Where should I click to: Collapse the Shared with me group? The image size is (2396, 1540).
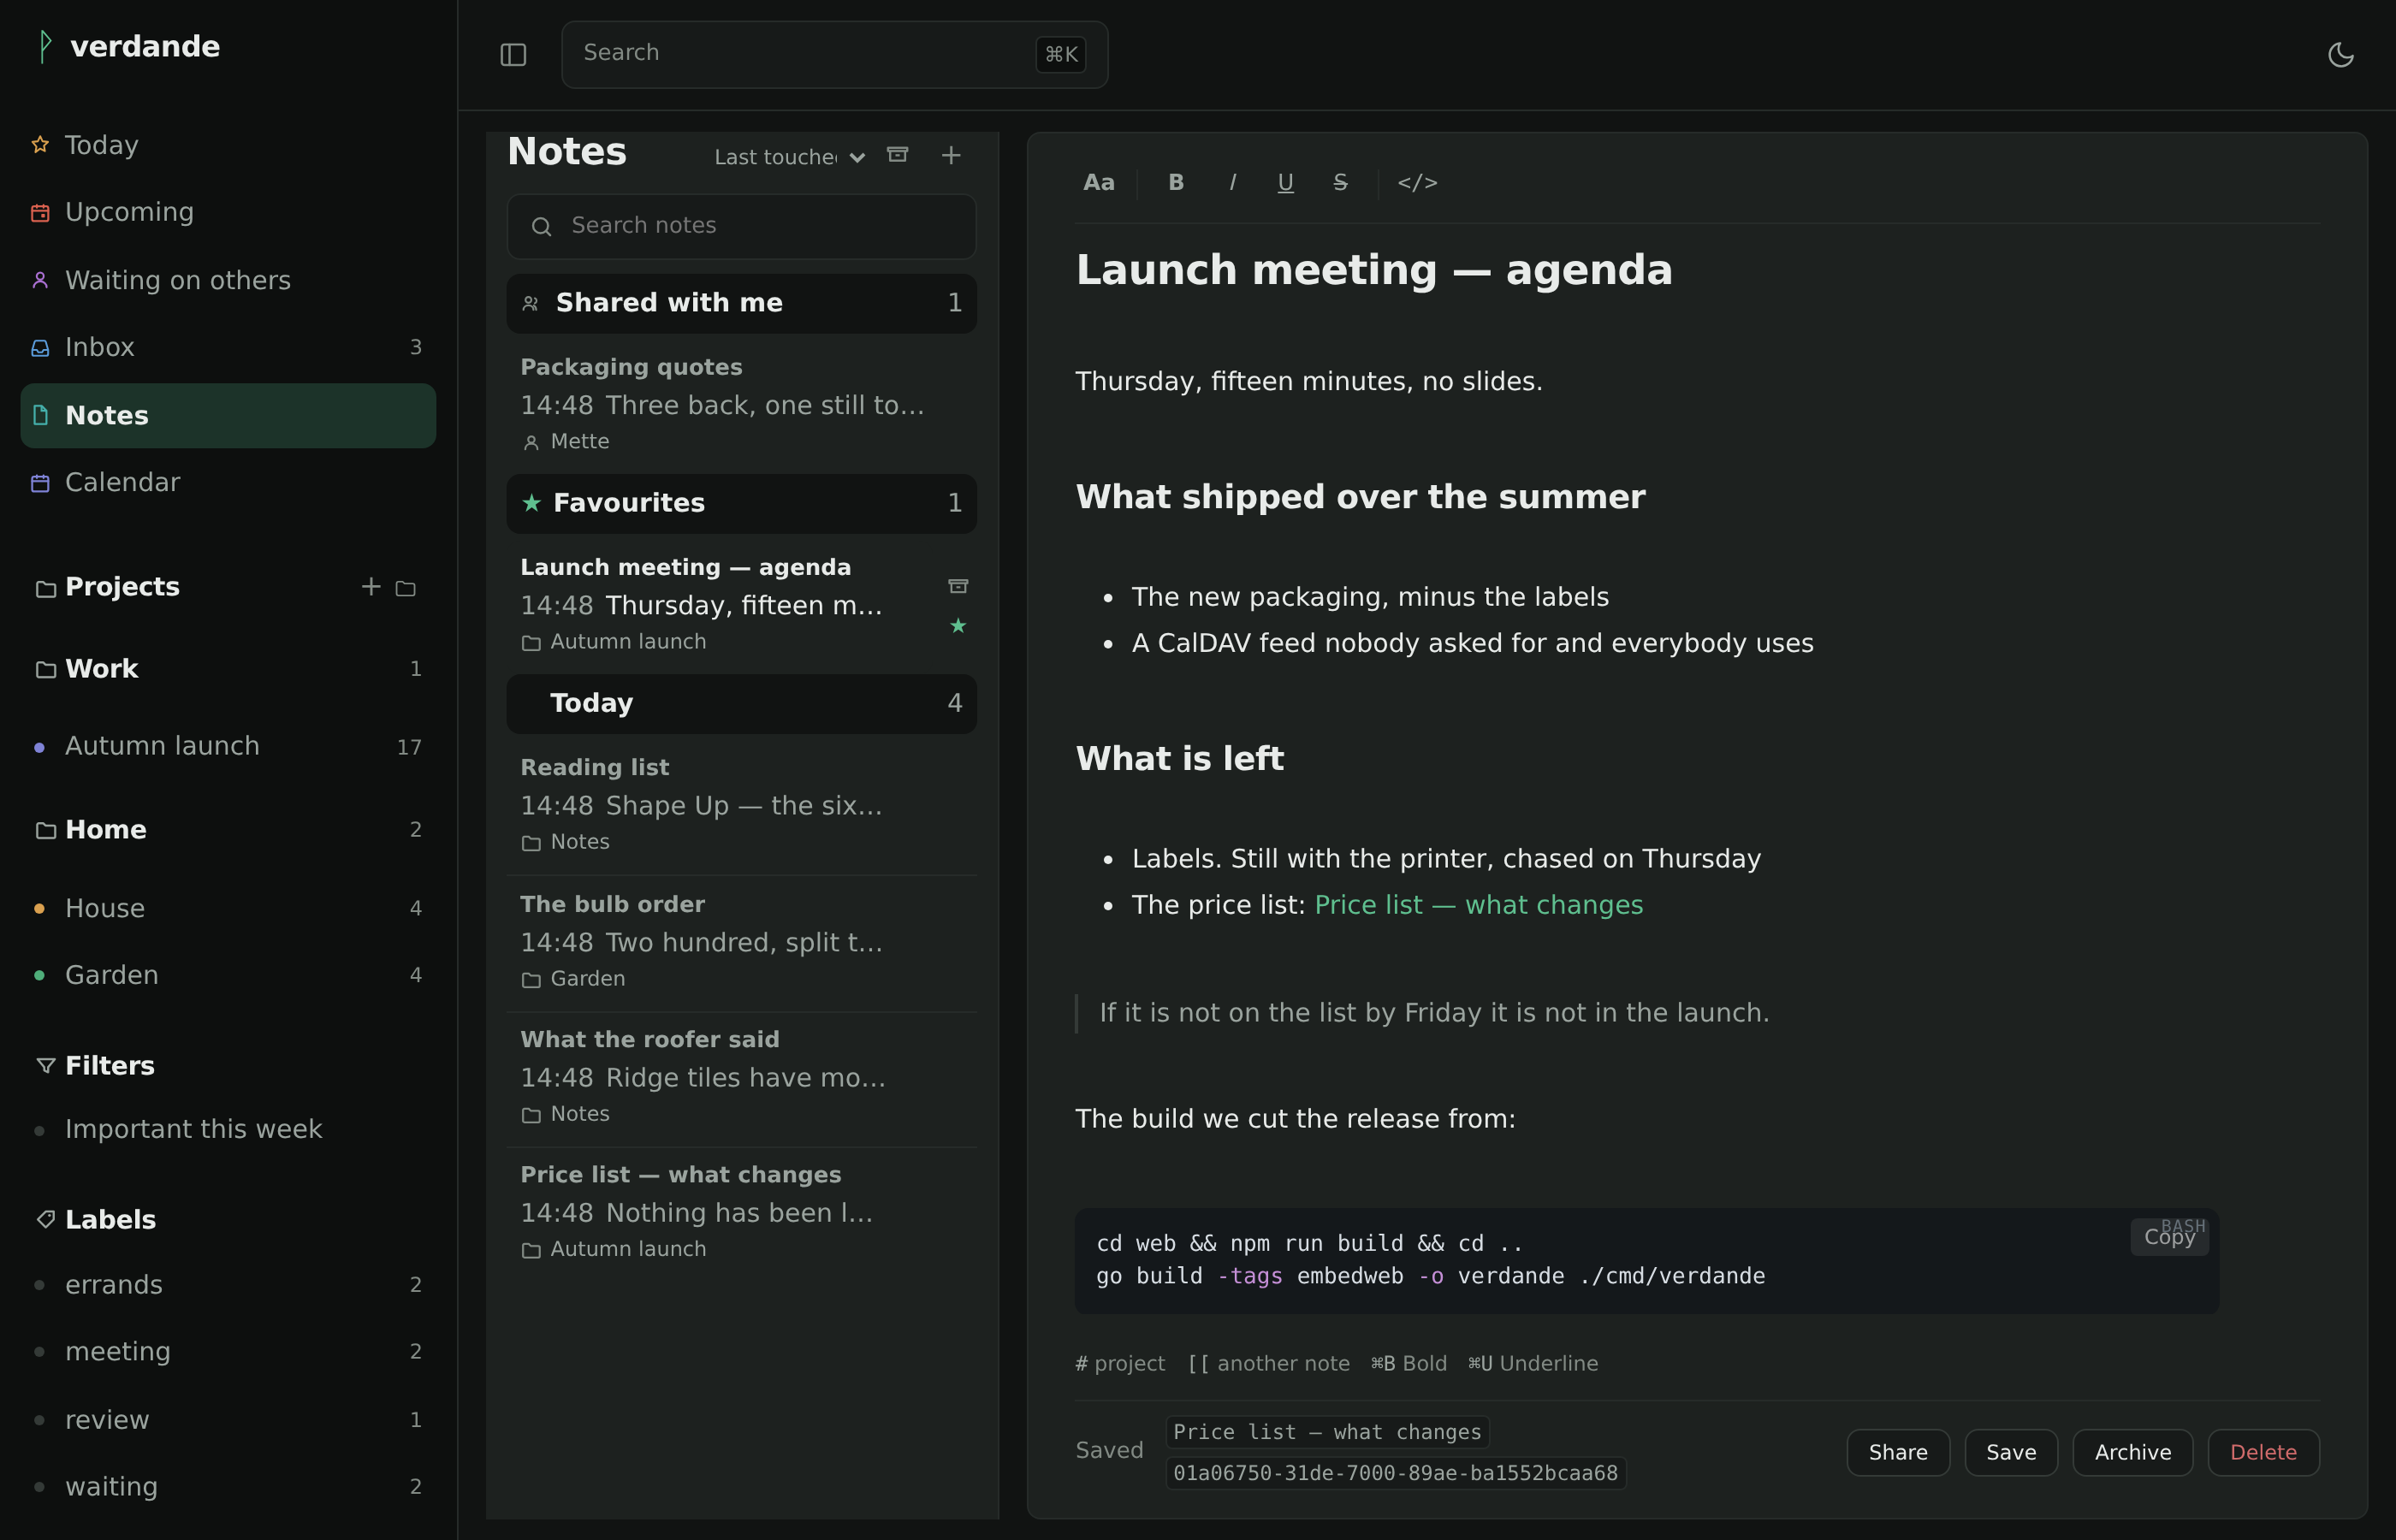pyautogui.click(x=741, y=303)
